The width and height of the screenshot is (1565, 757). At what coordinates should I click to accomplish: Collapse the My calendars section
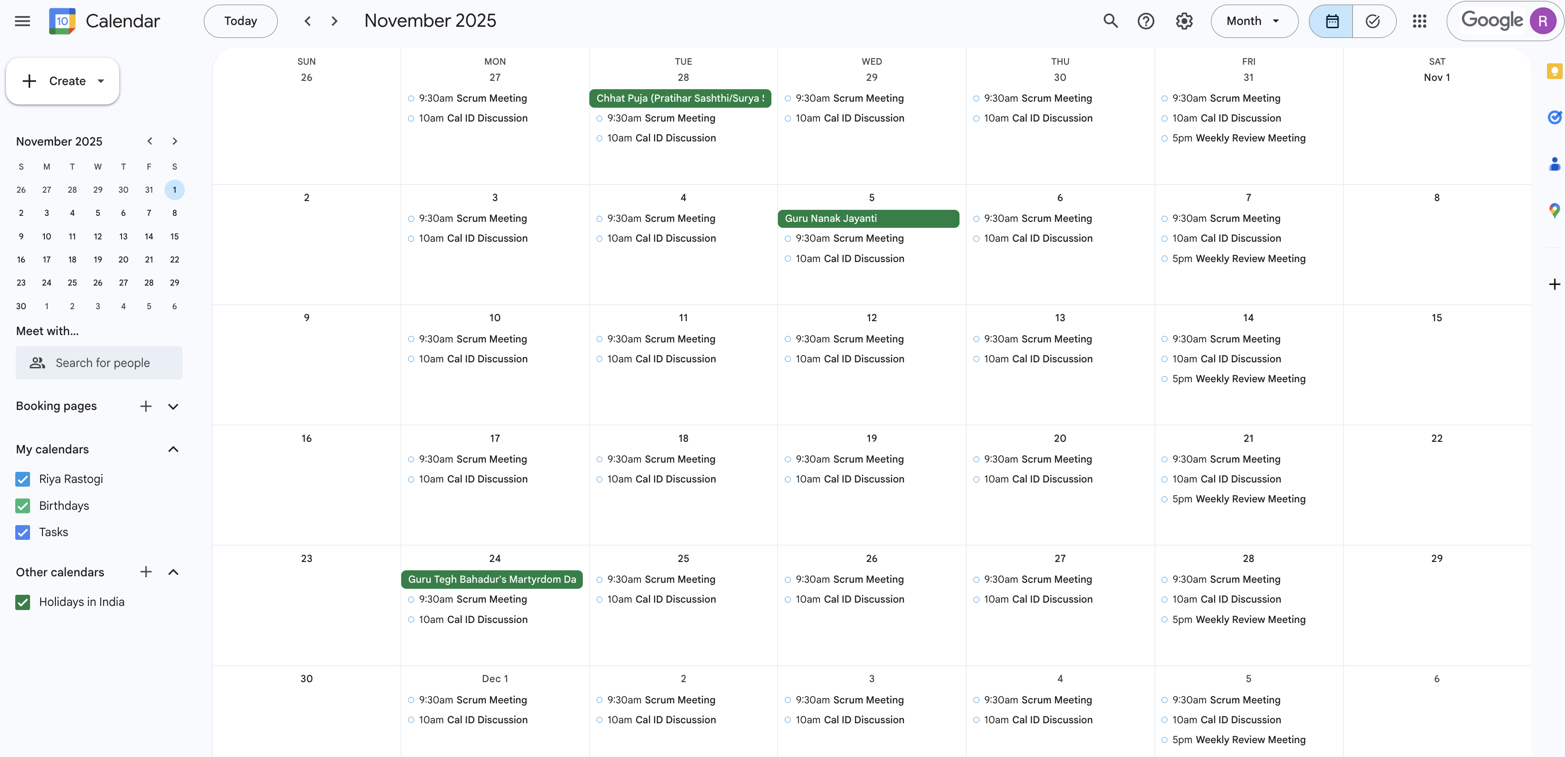(173, 450)
